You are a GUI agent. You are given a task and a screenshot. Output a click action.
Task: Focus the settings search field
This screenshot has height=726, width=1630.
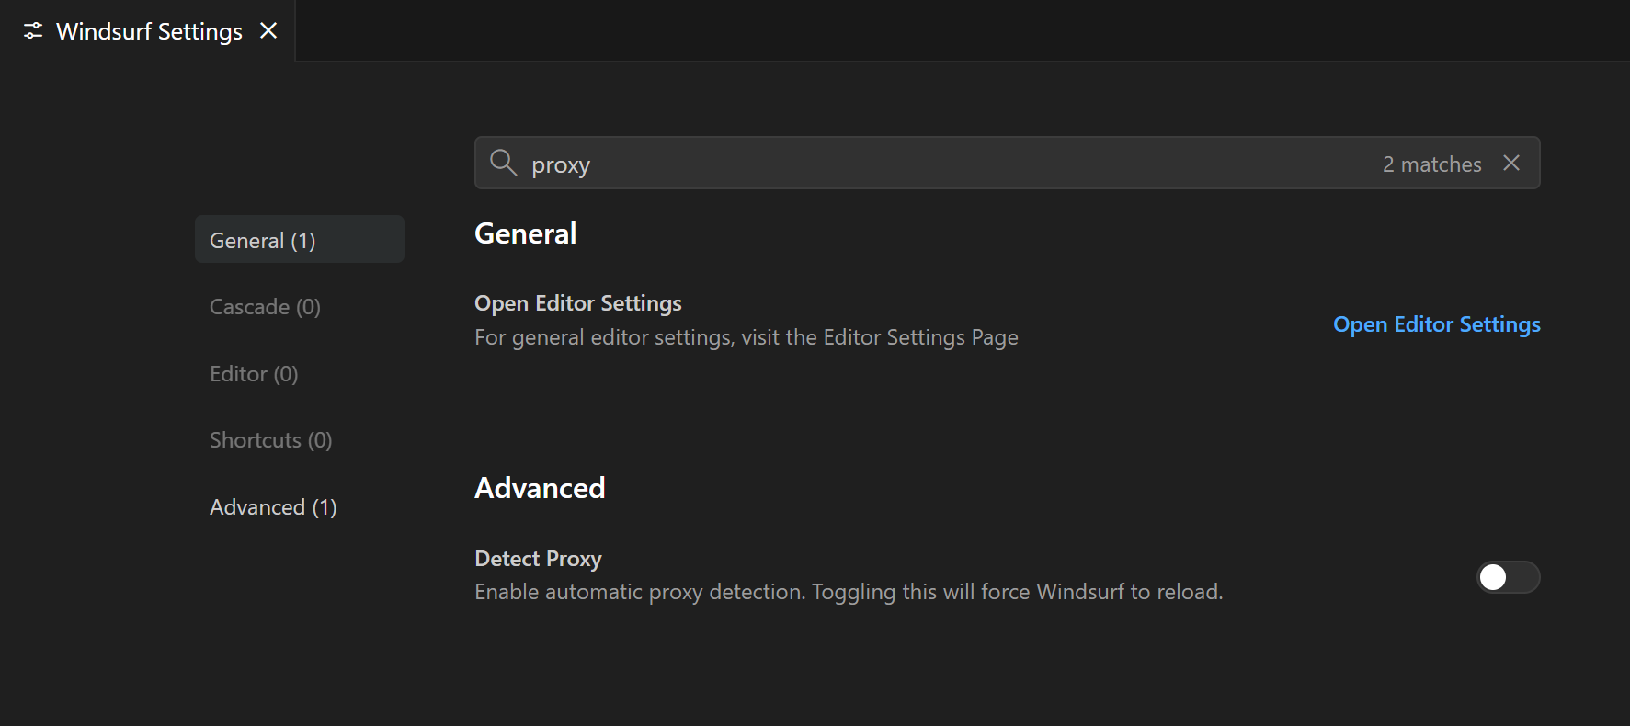coord(1007,163)
